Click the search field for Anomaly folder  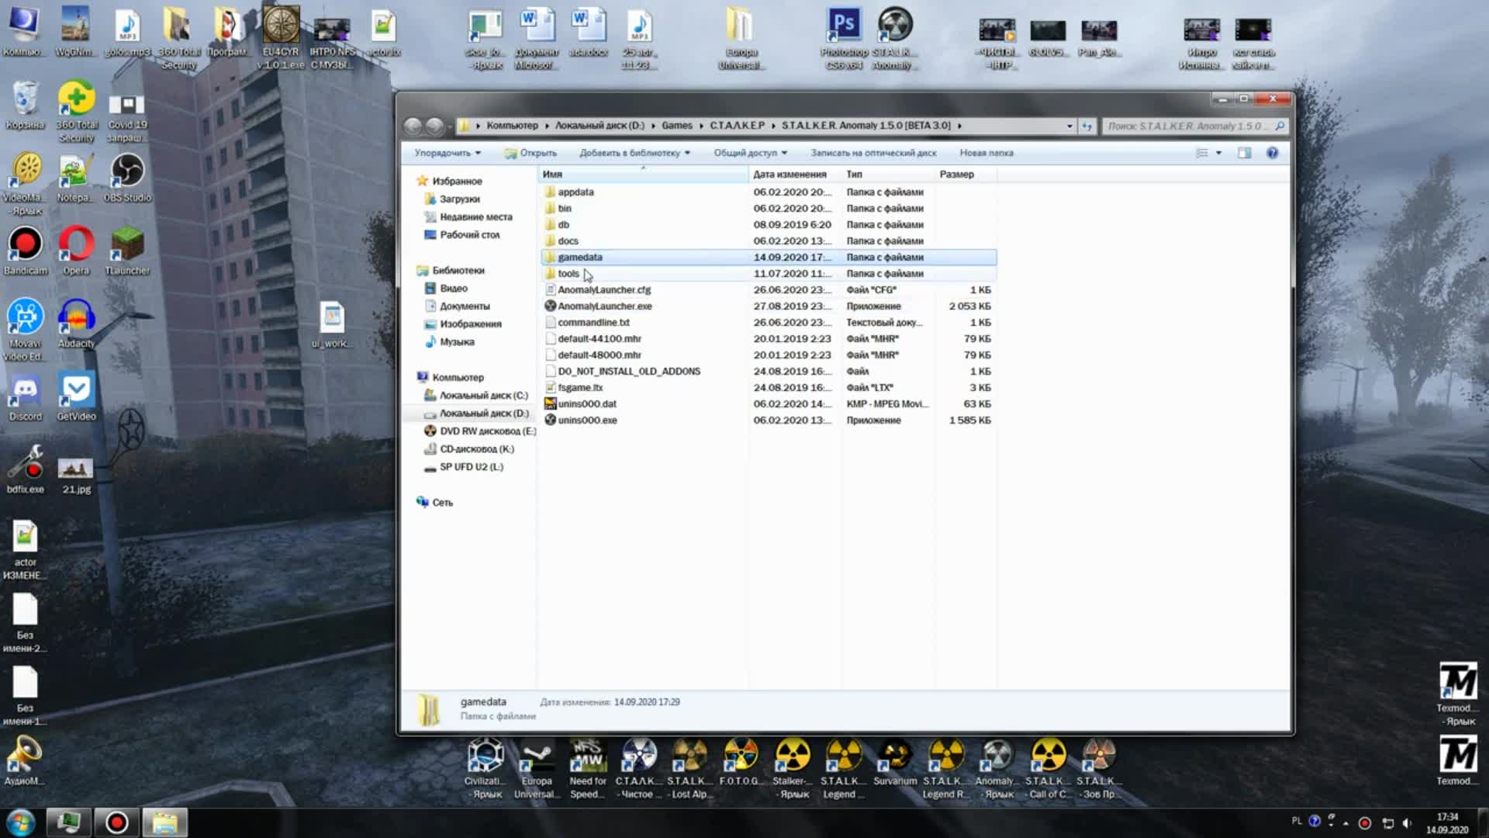1187,126
